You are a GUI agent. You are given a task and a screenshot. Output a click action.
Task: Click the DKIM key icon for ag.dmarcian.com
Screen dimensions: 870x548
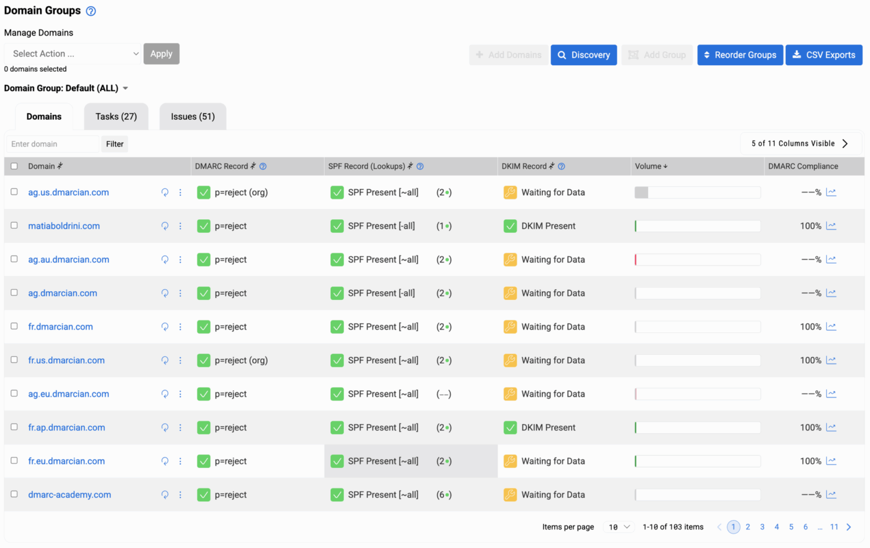tap(509, 293)
